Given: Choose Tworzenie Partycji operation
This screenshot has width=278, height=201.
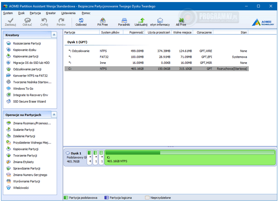Looking at the screenshot, I should [25, 156].
